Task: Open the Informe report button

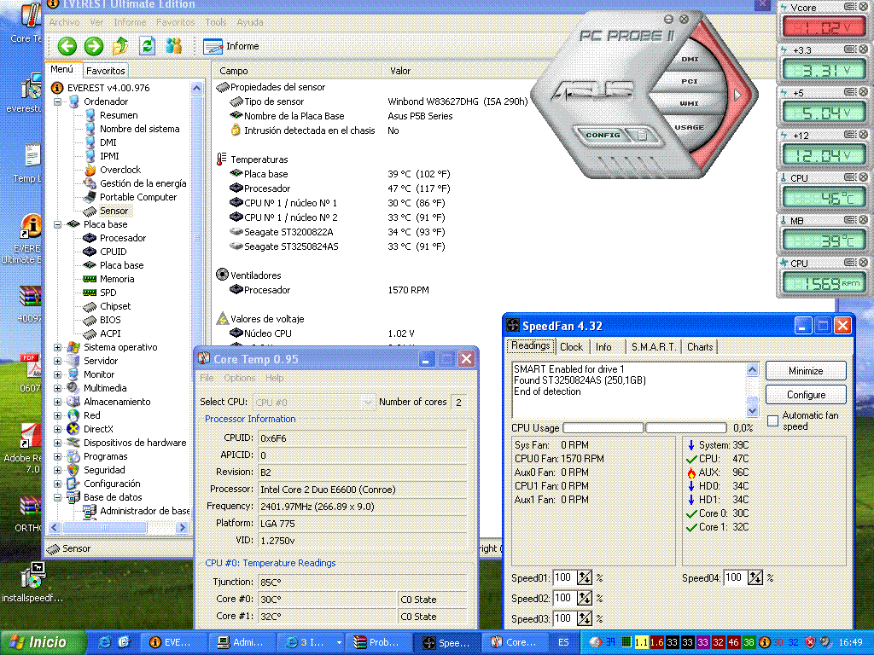Action: point(230,46)
